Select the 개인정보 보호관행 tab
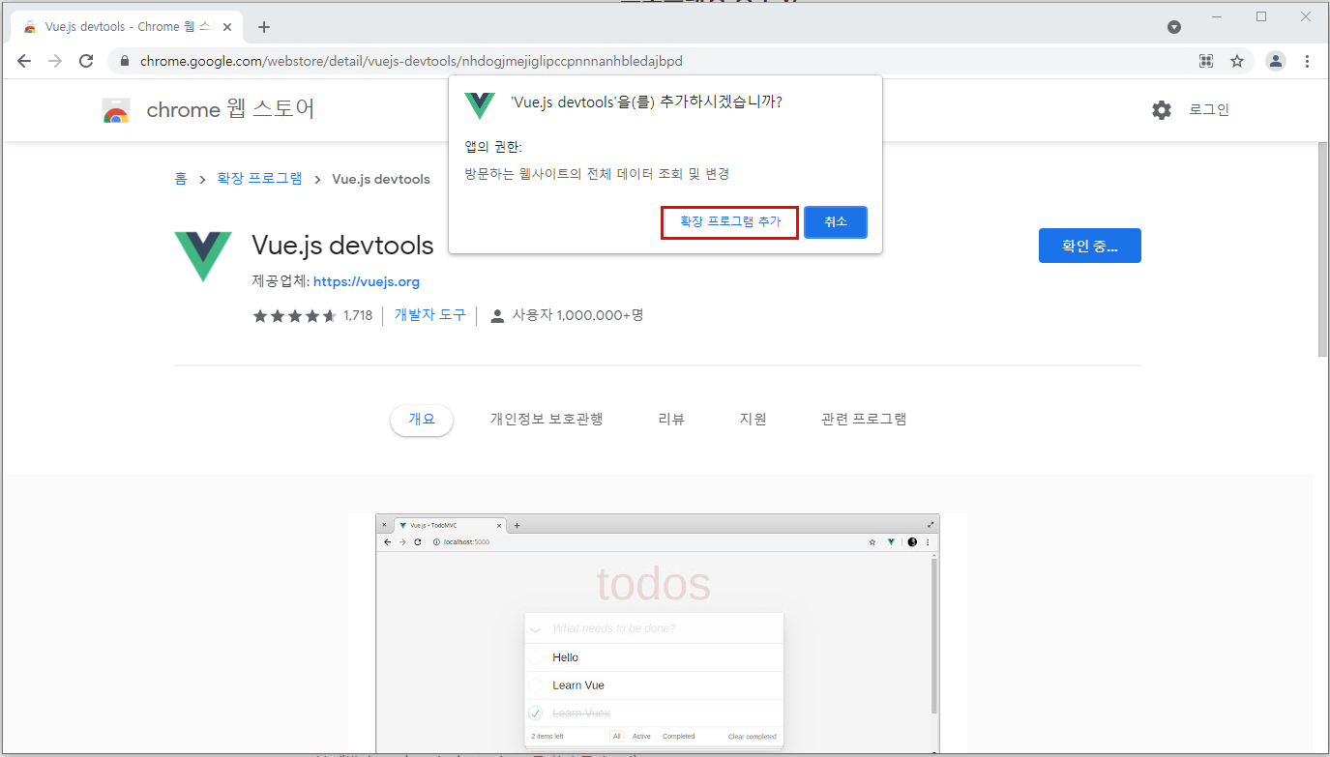 pyautogui.click(x=547, y=420)
